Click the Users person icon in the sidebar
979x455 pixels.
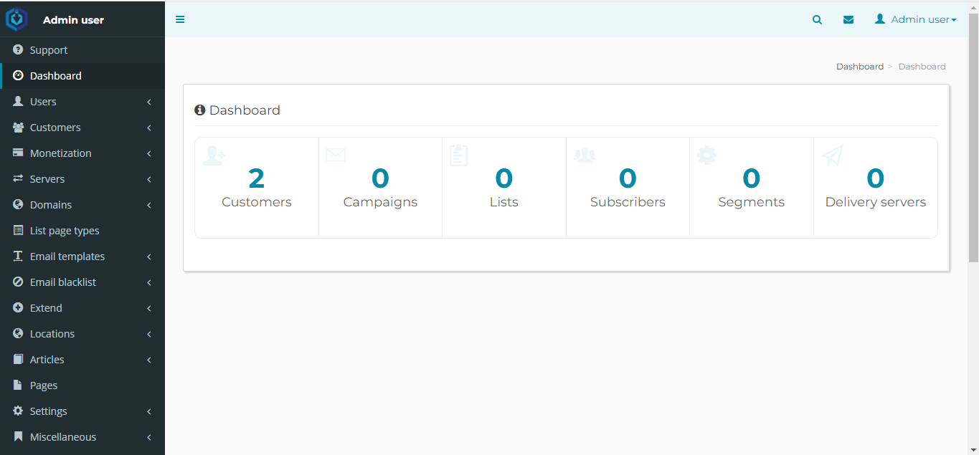(16, 101)
